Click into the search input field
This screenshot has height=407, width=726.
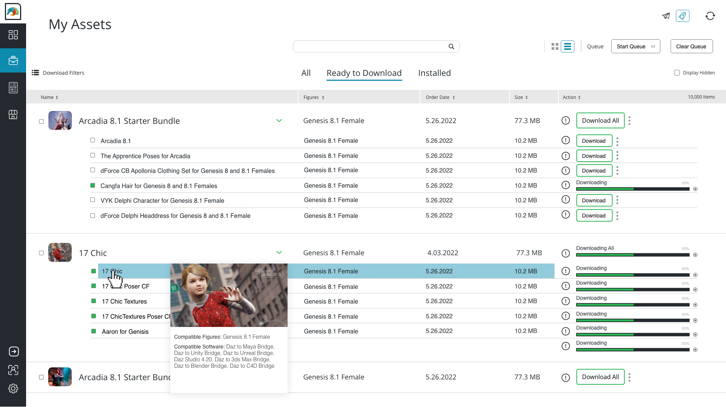point(376,46)
